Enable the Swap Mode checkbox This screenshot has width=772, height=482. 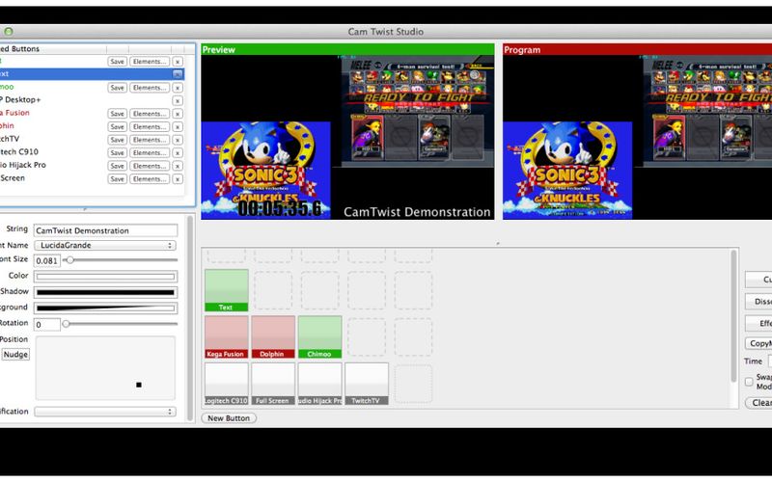[x=749, y=382]
